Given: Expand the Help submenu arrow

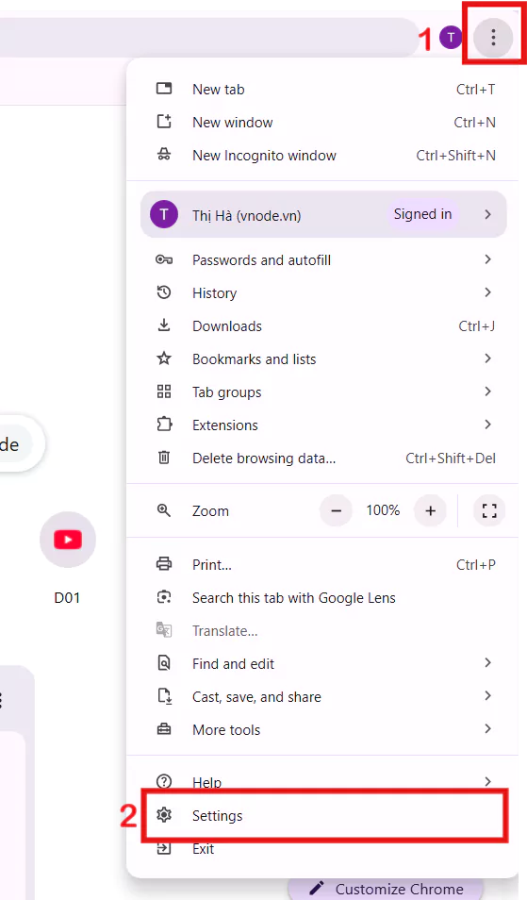Looking at the screenshot, I should pos(488,781).
